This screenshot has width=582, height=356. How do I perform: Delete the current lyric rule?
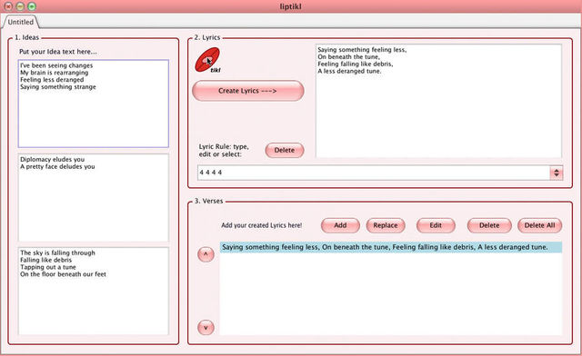285,150
